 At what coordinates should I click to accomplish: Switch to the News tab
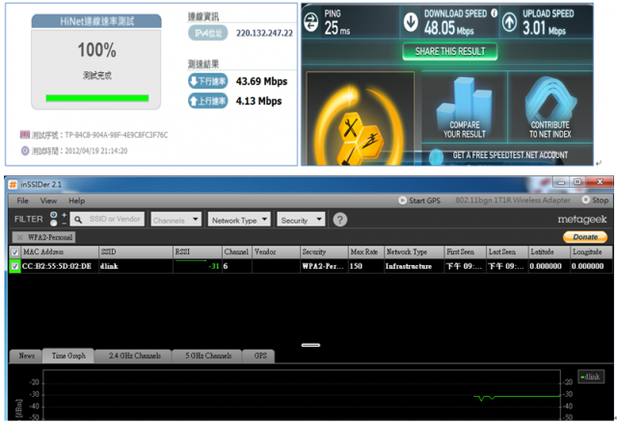coord(26,356)
